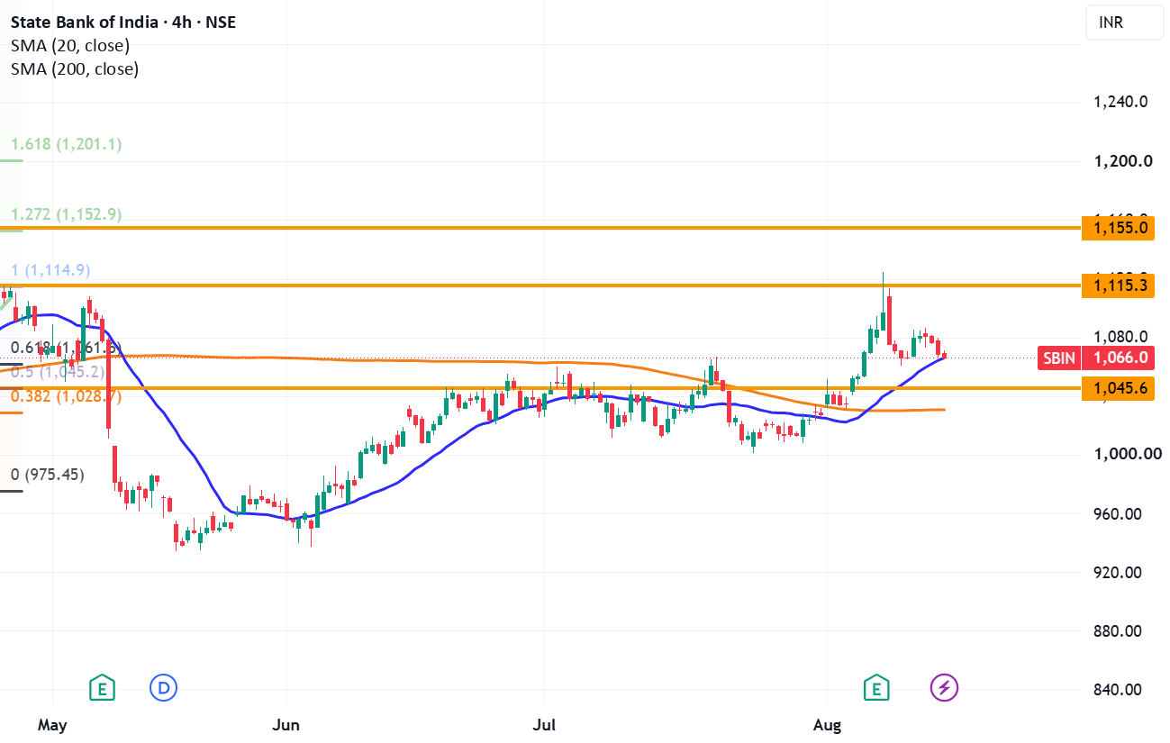The image size is (1170, 743).
Task: Click the 1,066.0 last price label
Action: (x=1120, y=358)
